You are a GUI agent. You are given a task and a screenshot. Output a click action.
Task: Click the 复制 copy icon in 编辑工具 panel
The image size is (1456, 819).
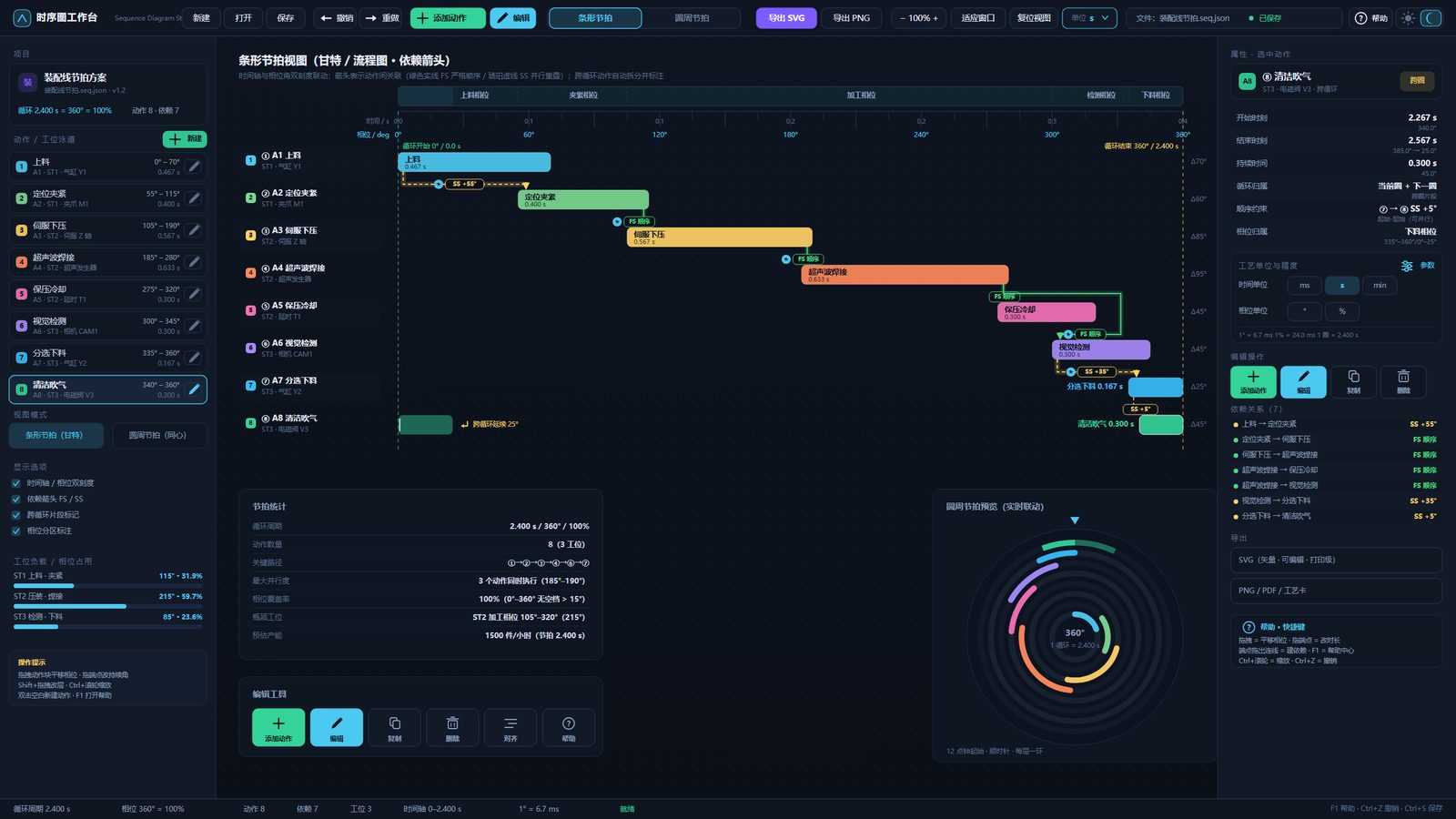[x=394, y=727]
